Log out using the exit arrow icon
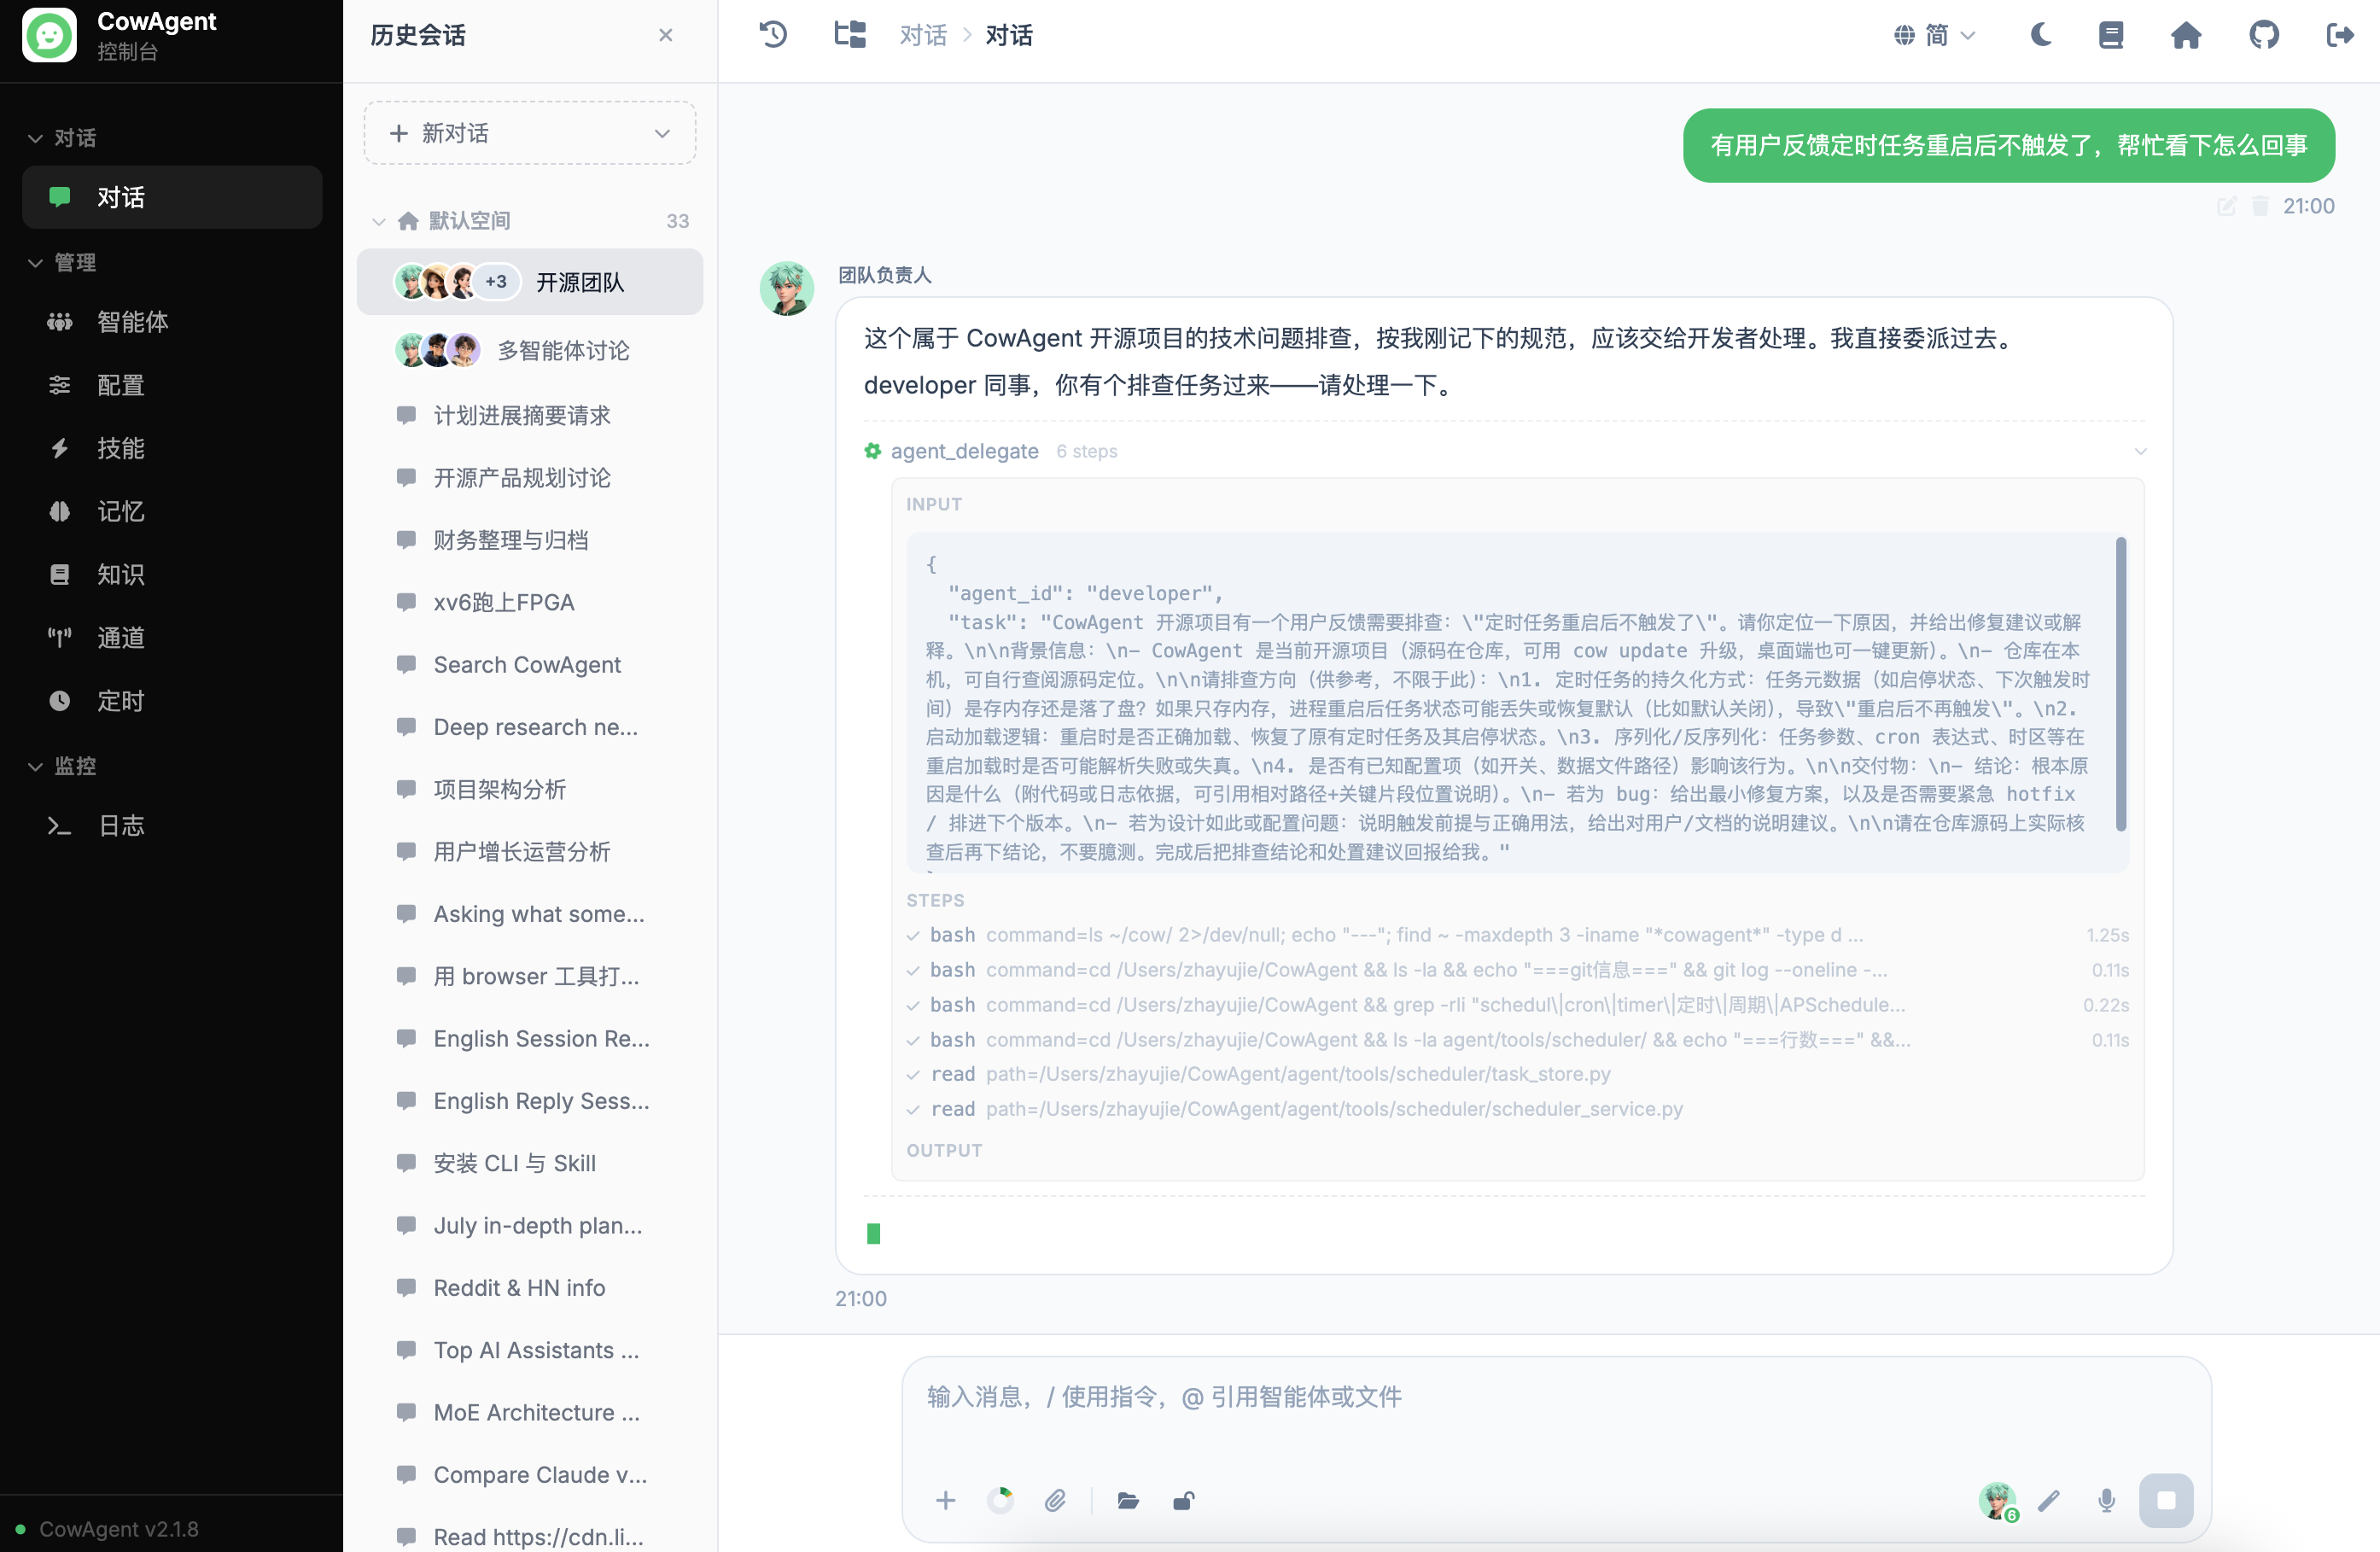The image size is (2380, 1552). [x=2340, y=35]
